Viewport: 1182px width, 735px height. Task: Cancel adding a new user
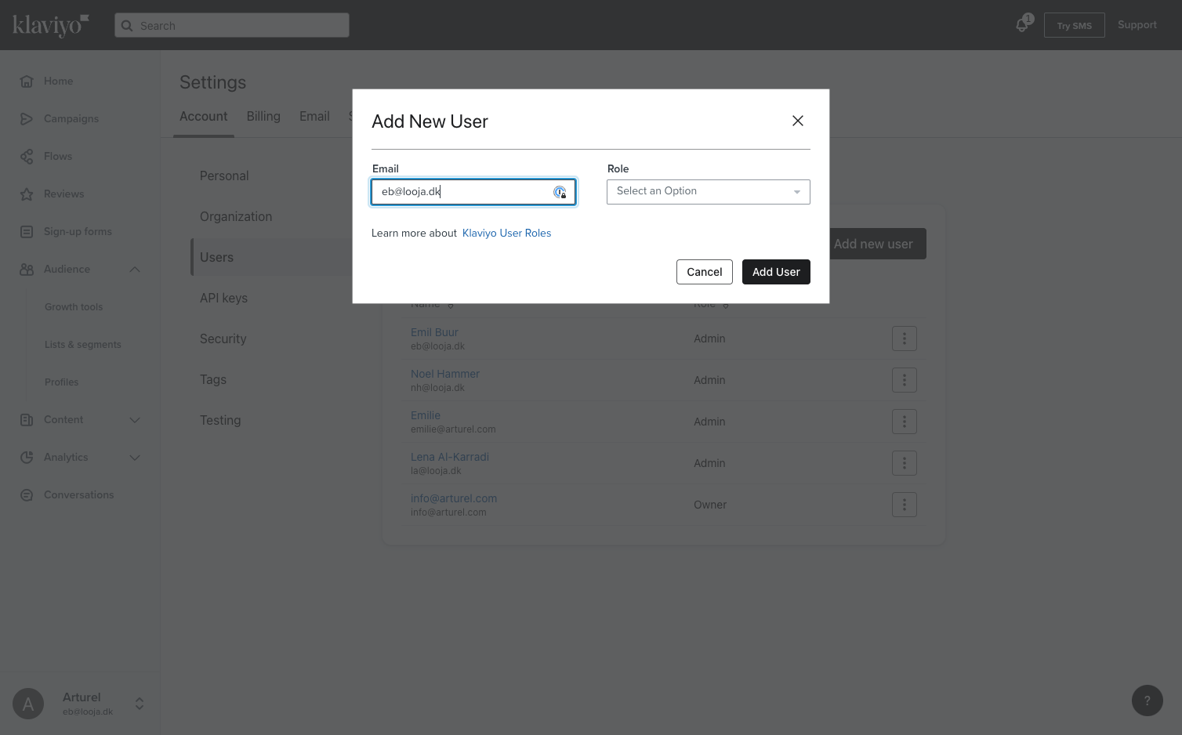[705, 272]
